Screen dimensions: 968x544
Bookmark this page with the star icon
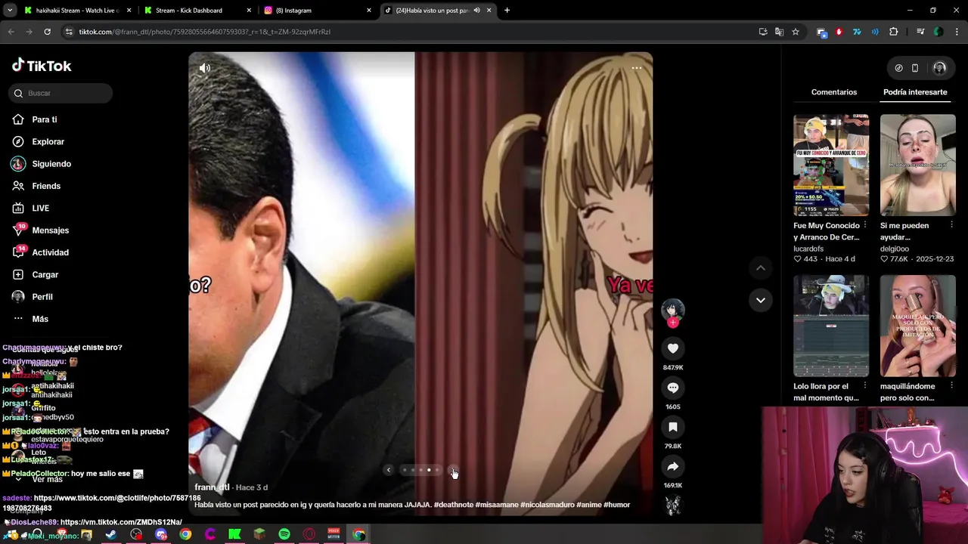[x=796, y=32]
